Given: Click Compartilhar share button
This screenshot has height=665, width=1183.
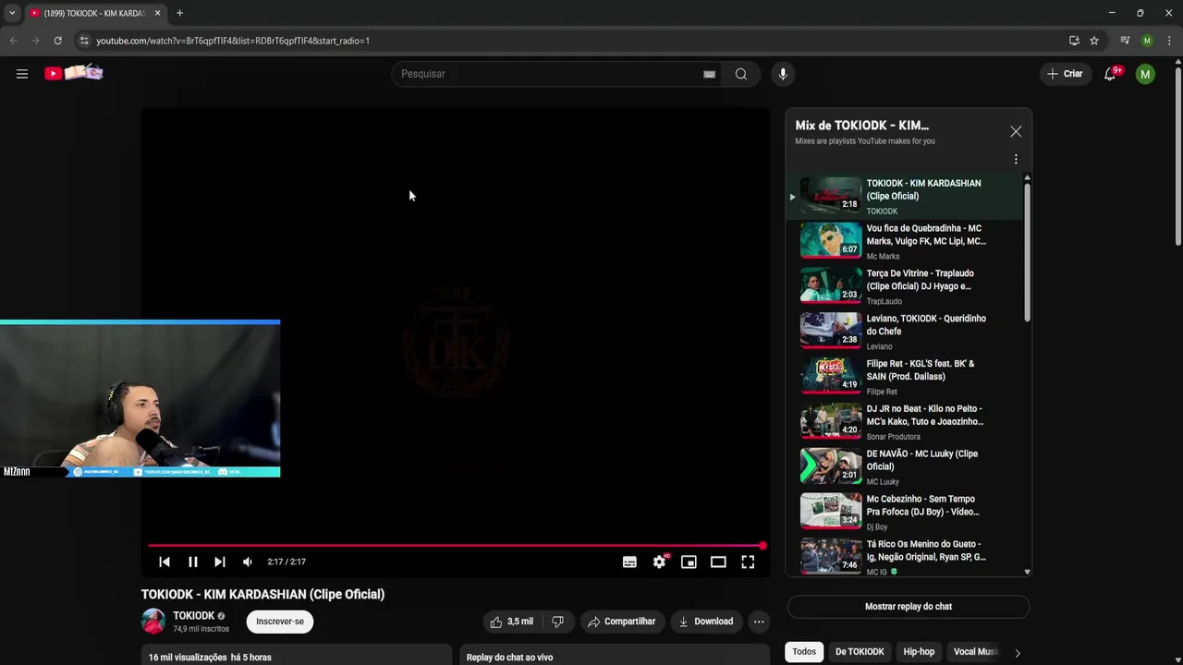Looking at the screenshot, I should [622, 622].
